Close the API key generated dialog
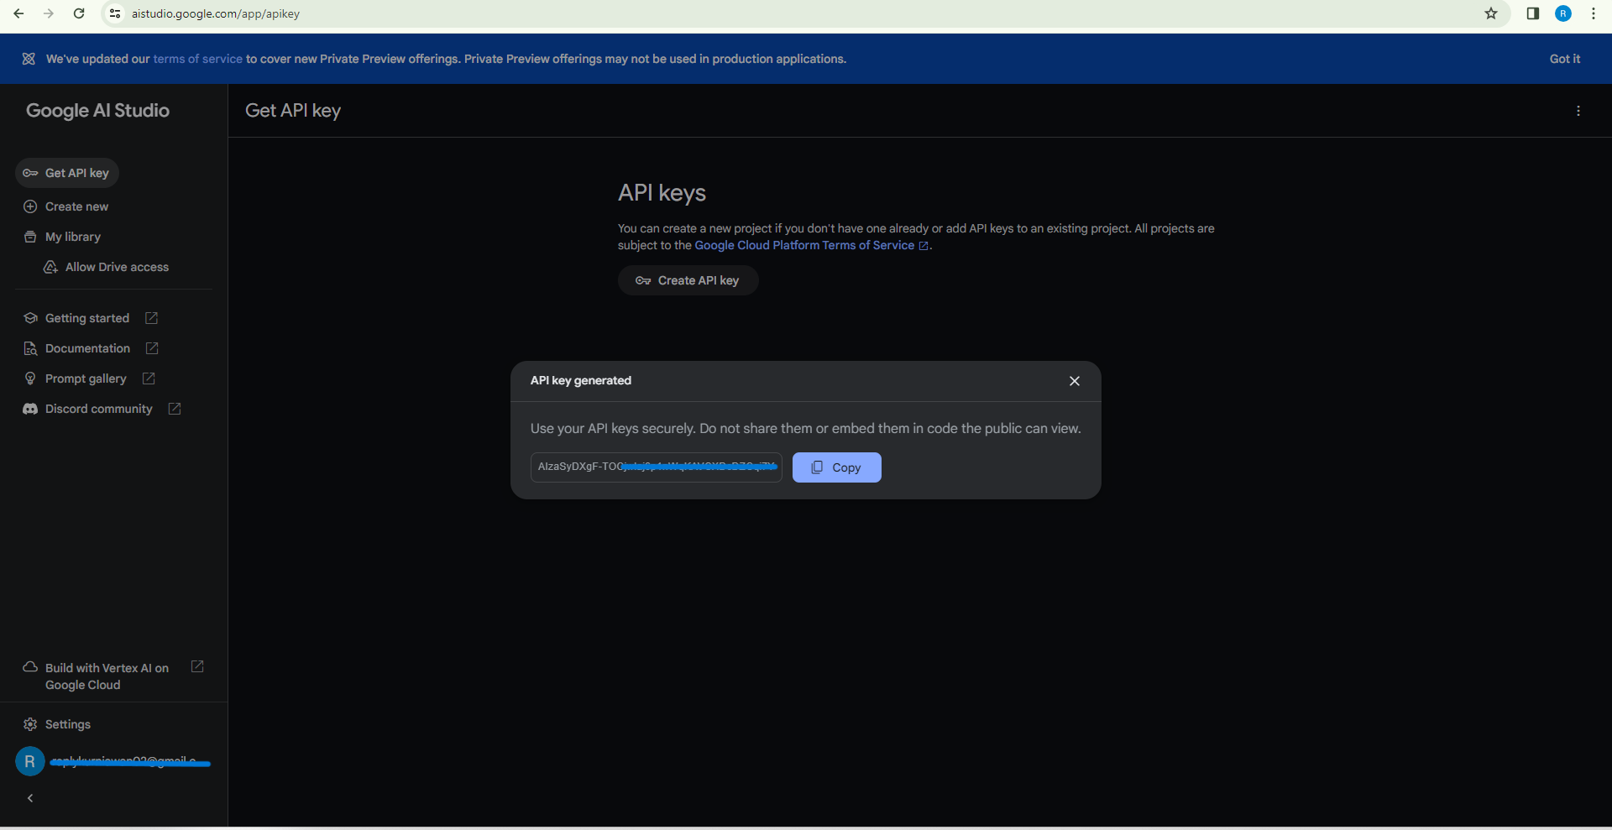Screen dimensions: 1612x830 [1074, 381]
